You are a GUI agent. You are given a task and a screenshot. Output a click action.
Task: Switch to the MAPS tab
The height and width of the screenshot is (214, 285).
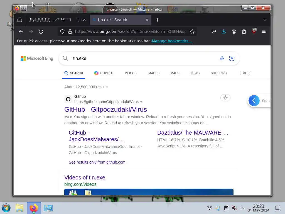coord(175,73)
